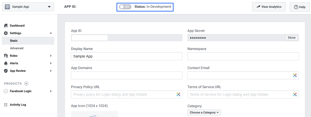Image resolution: width=311 pixels, height=117 pixels.
Task: Click the App ID field
Action: tap(127, 38)
